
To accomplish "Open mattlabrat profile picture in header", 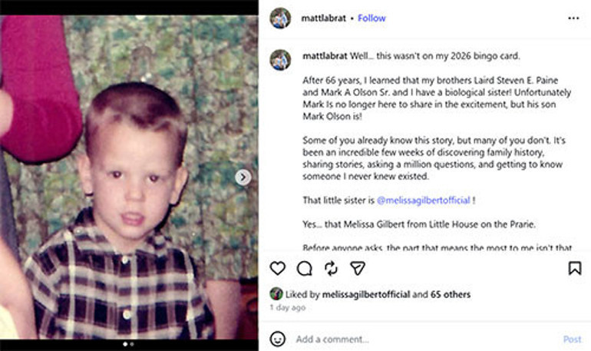I will coord(280,18).
